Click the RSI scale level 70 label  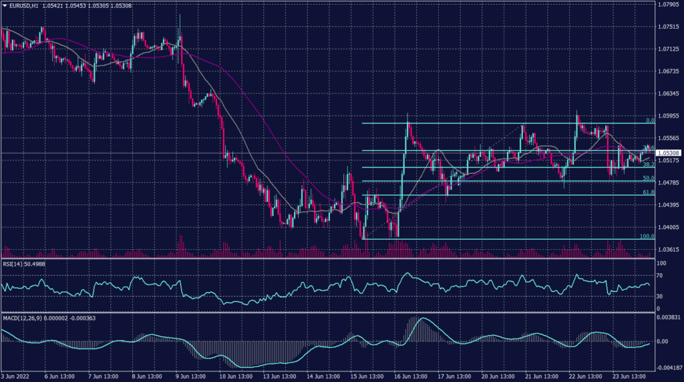pos(660,276)
